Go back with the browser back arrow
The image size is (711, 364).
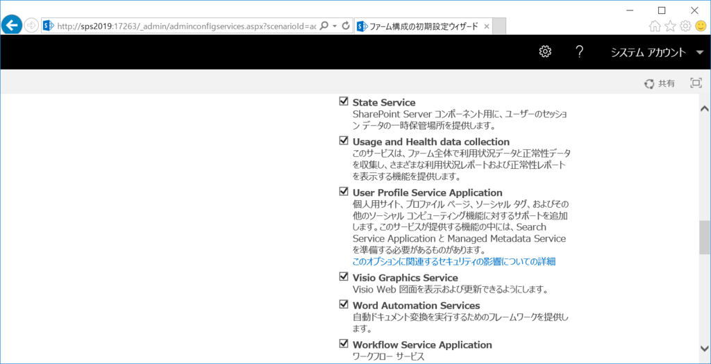pos(11,25)
